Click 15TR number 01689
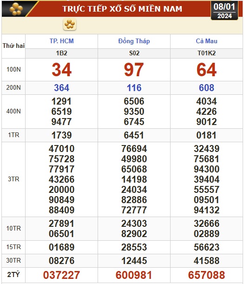Viewport: 244px width, 284px height. pyautogui.click(x=62, y=247)
